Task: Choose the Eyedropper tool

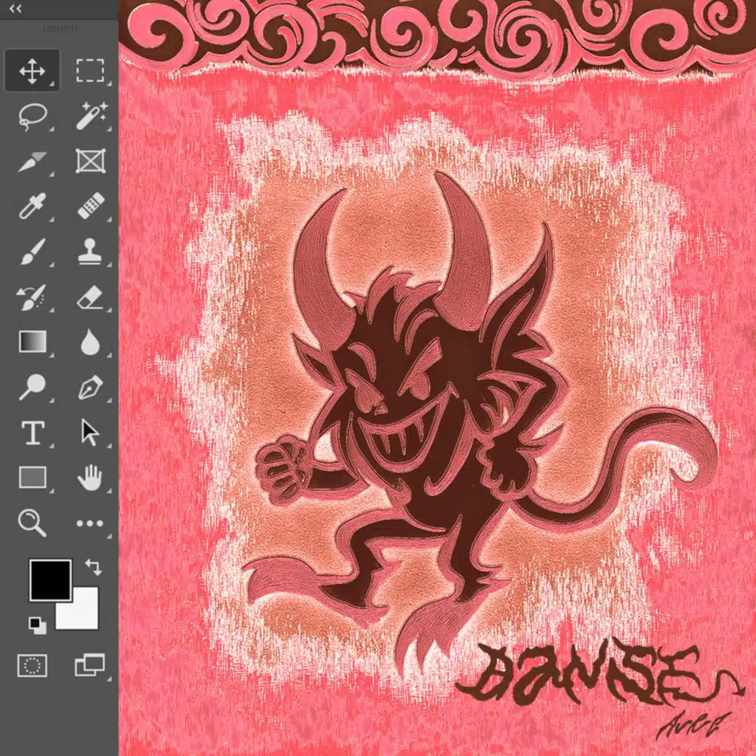Action: coord(32,207)
